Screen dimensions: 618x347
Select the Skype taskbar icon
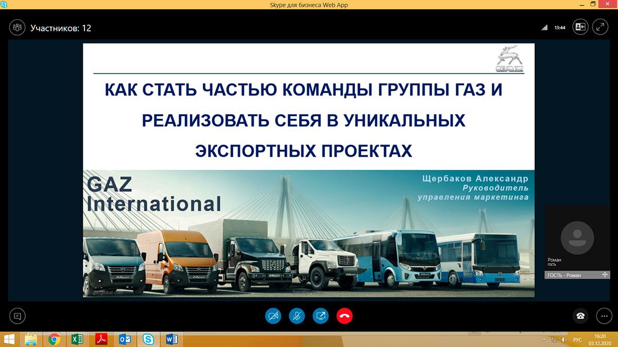click(148, 339)
